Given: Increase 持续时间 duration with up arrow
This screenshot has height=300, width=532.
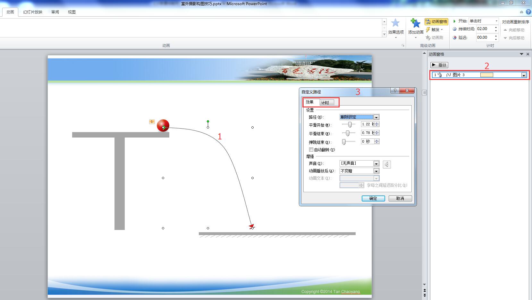Looking at the screenshot, I should (496, 27).
